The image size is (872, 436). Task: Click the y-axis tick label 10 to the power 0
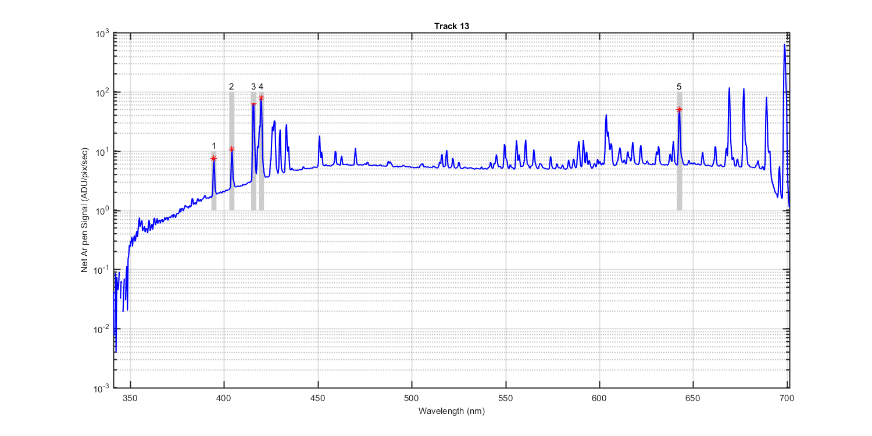point(103,210)
